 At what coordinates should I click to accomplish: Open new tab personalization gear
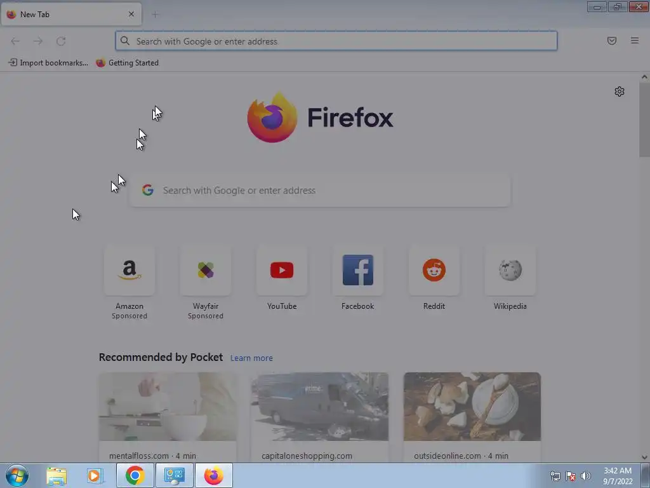pos(620,91)
